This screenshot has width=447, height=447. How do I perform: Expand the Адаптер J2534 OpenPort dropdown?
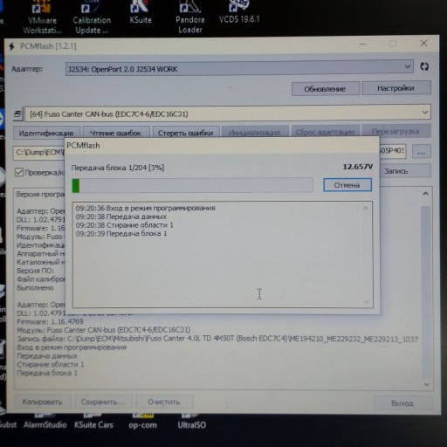[239, 69]
